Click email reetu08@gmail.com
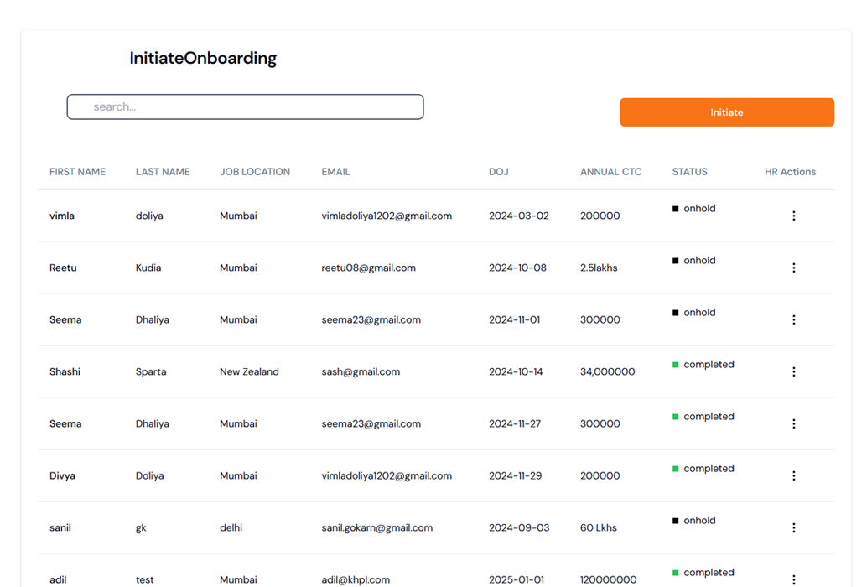This screenshot has height=587, width=867. (x=368, y=268)
